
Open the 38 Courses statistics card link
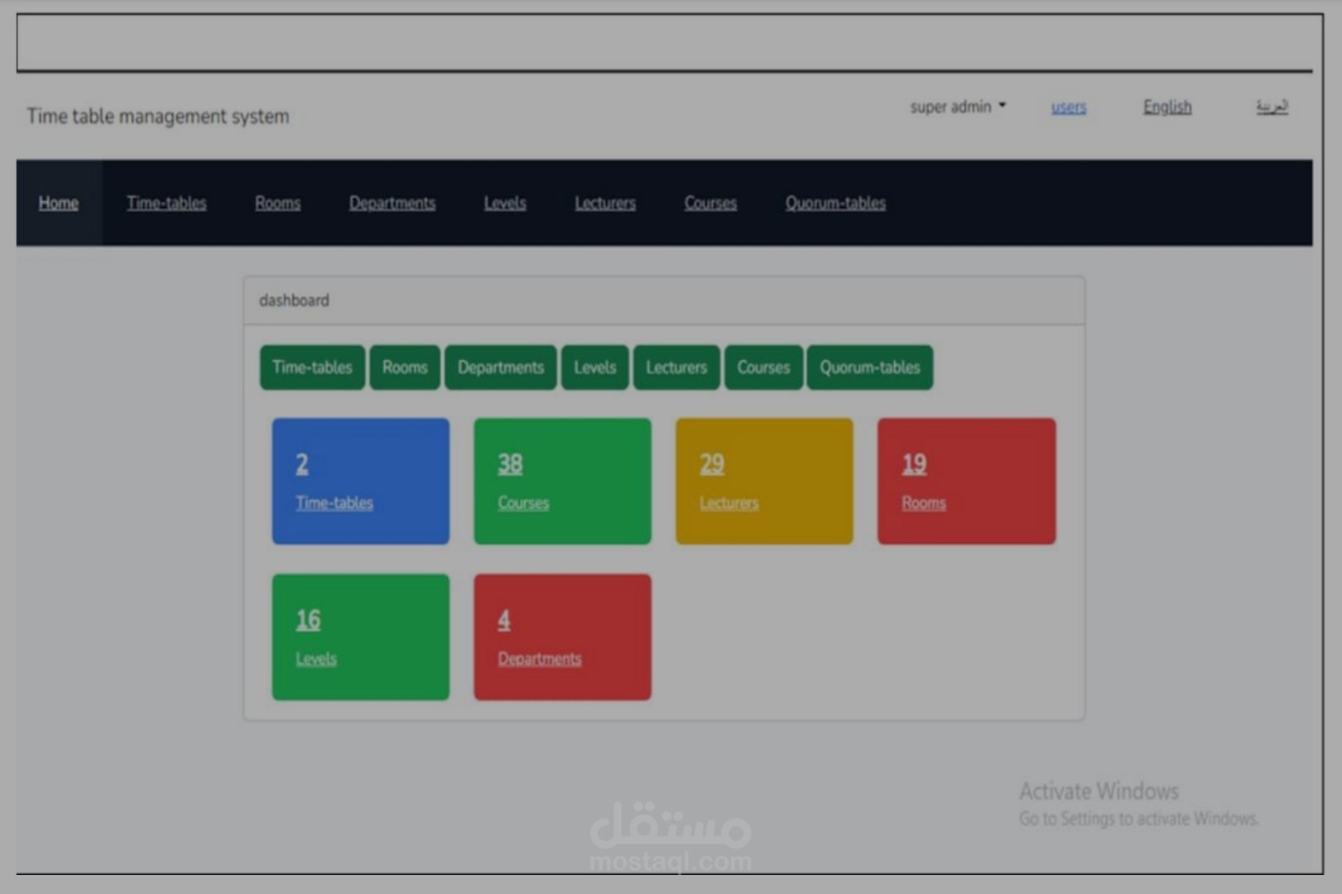(x=522, y=502)
